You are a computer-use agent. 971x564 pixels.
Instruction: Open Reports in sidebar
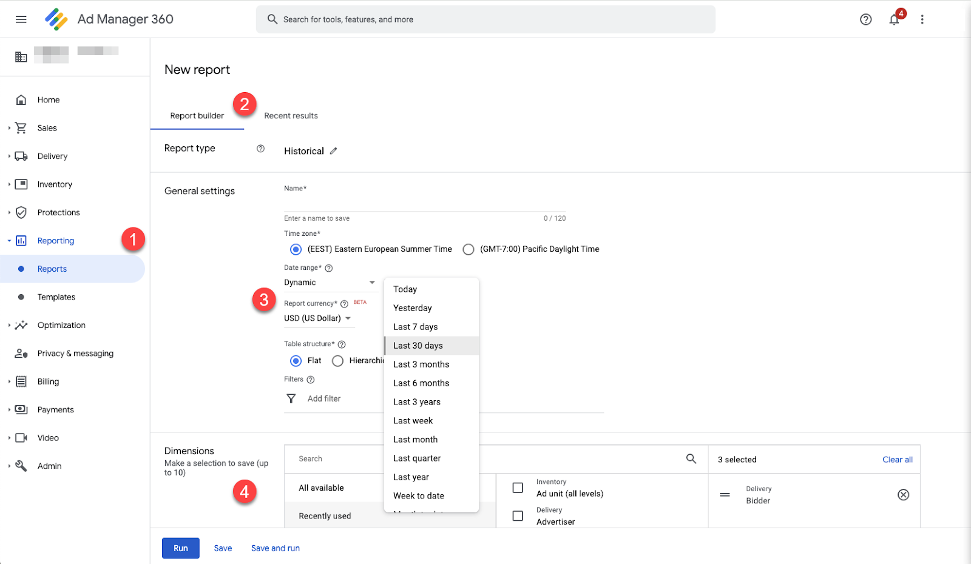coord(73,269)
